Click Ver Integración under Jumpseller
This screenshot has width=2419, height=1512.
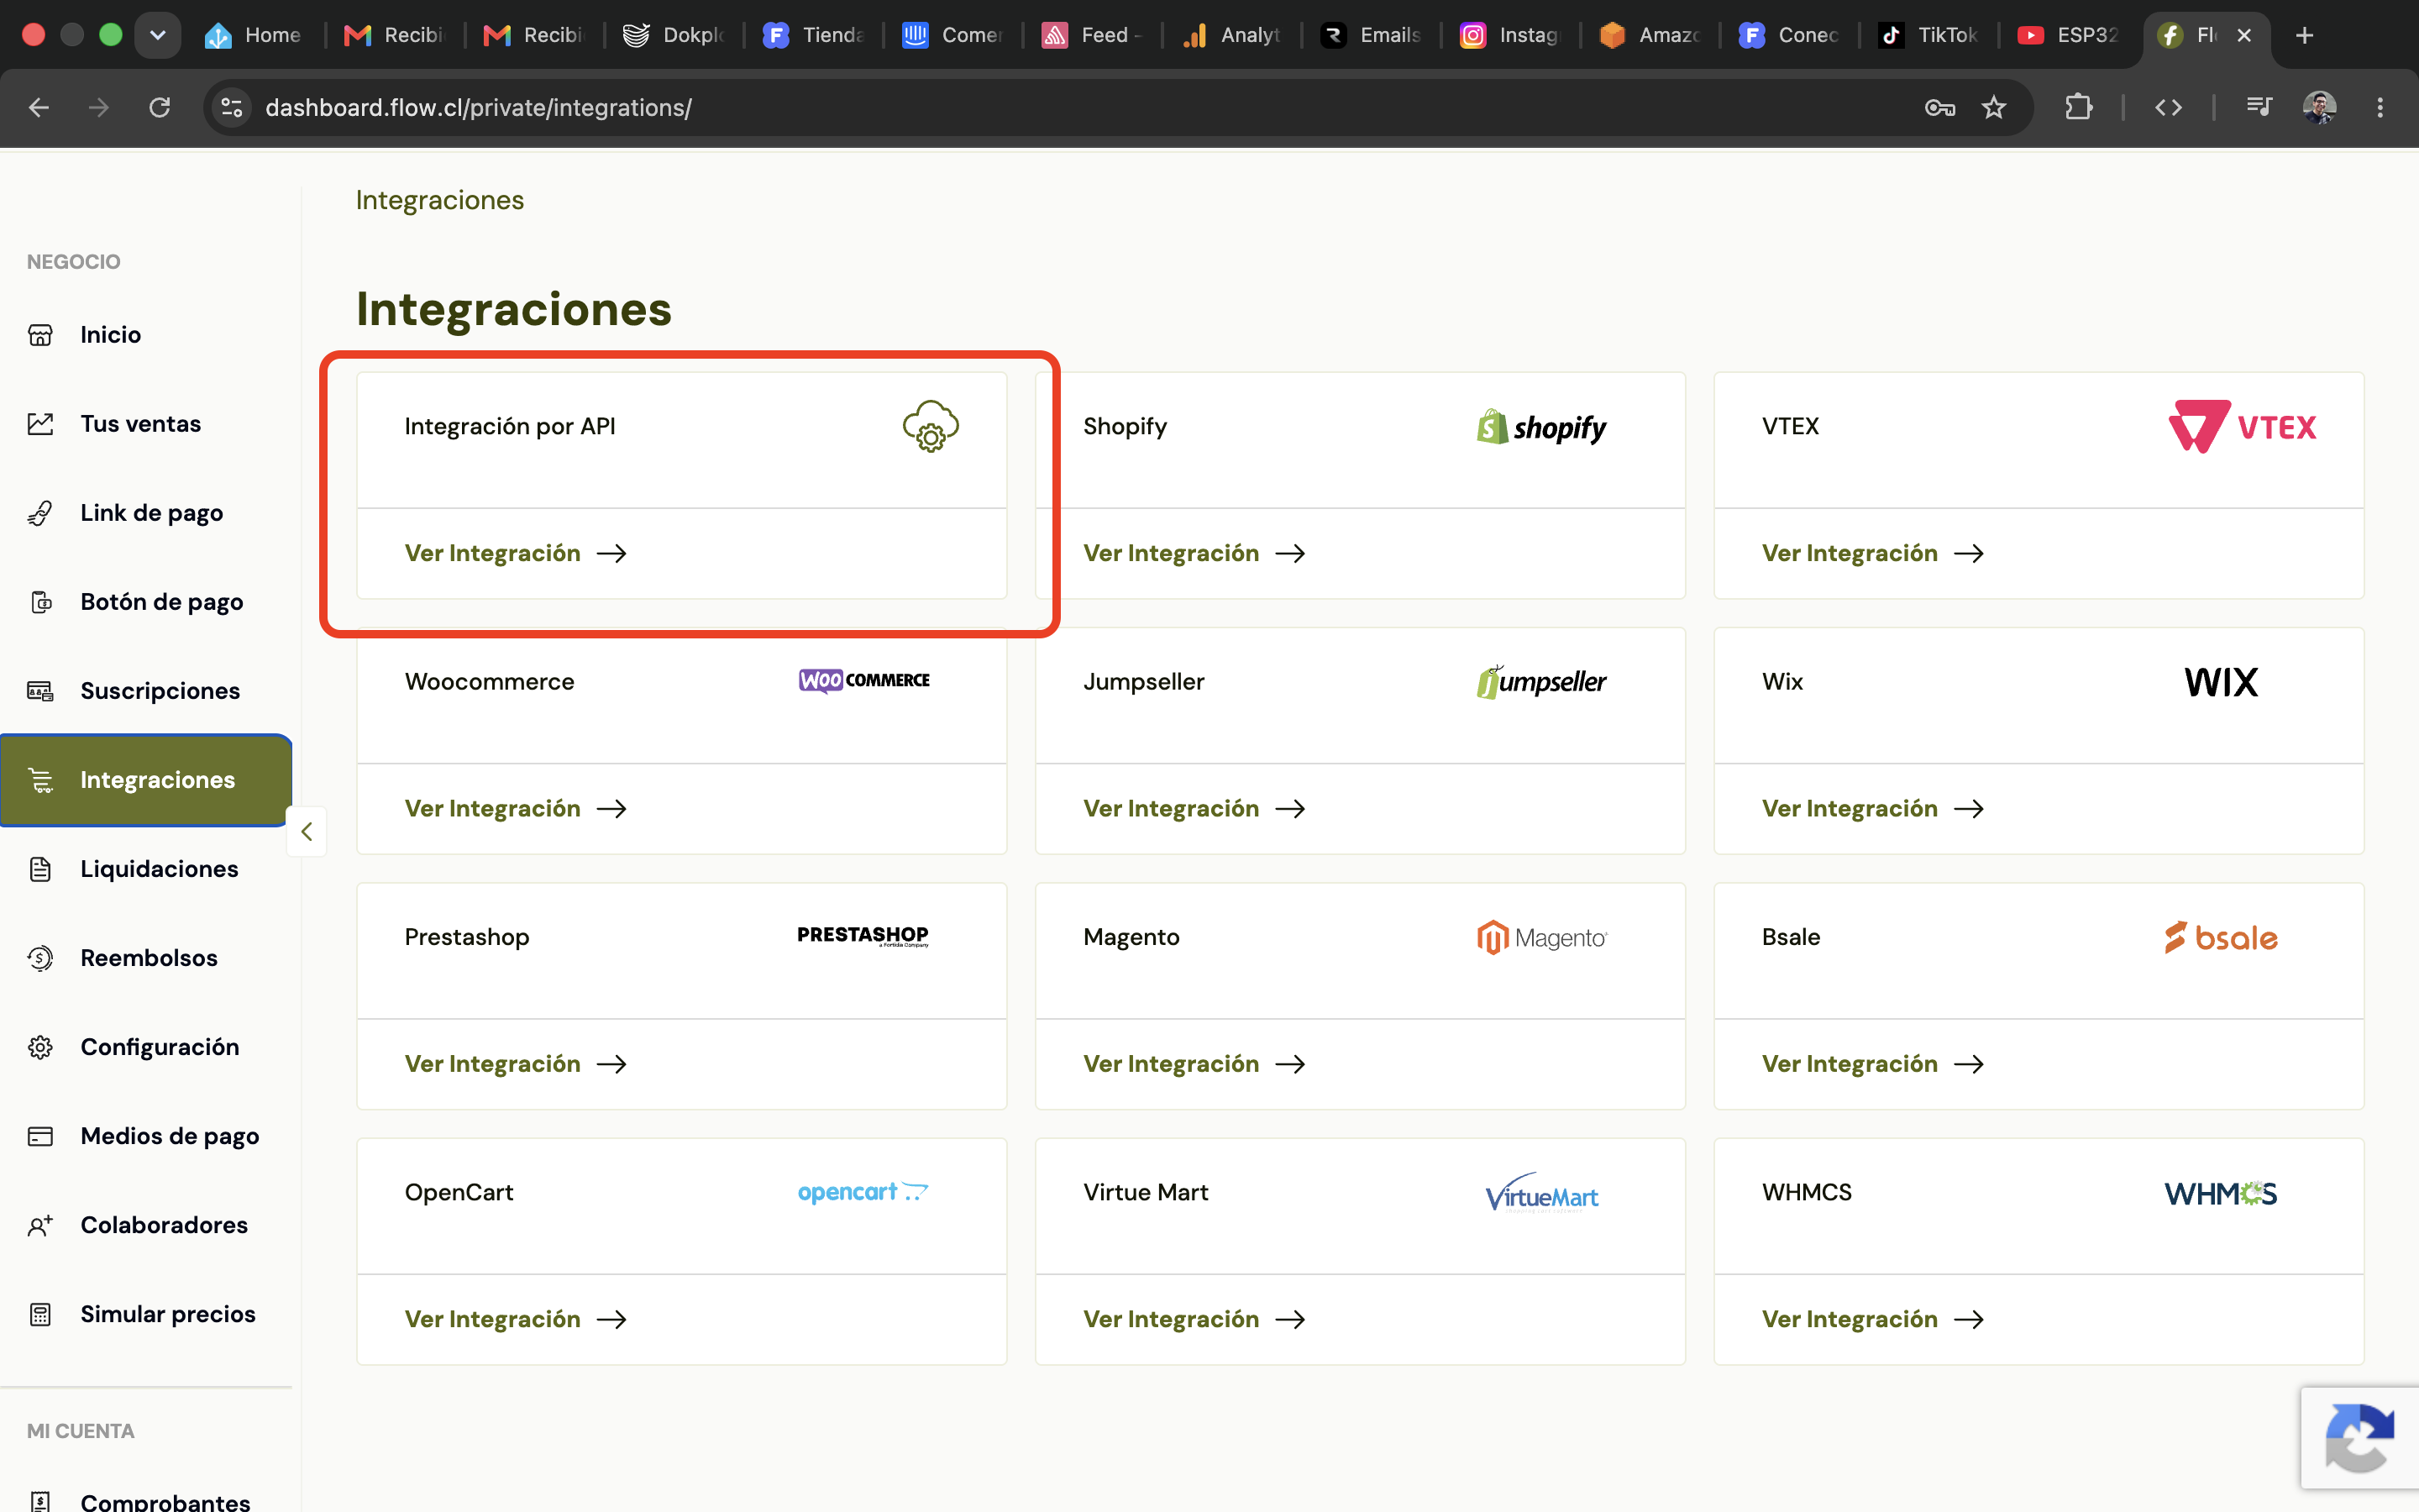(x=1194, y=808)
